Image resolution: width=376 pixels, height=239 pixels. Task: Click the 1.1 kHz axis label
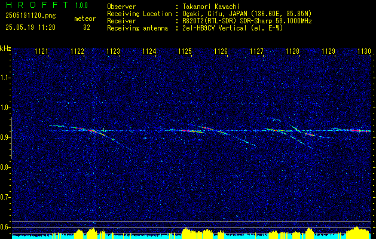click(x=5, y=78)
